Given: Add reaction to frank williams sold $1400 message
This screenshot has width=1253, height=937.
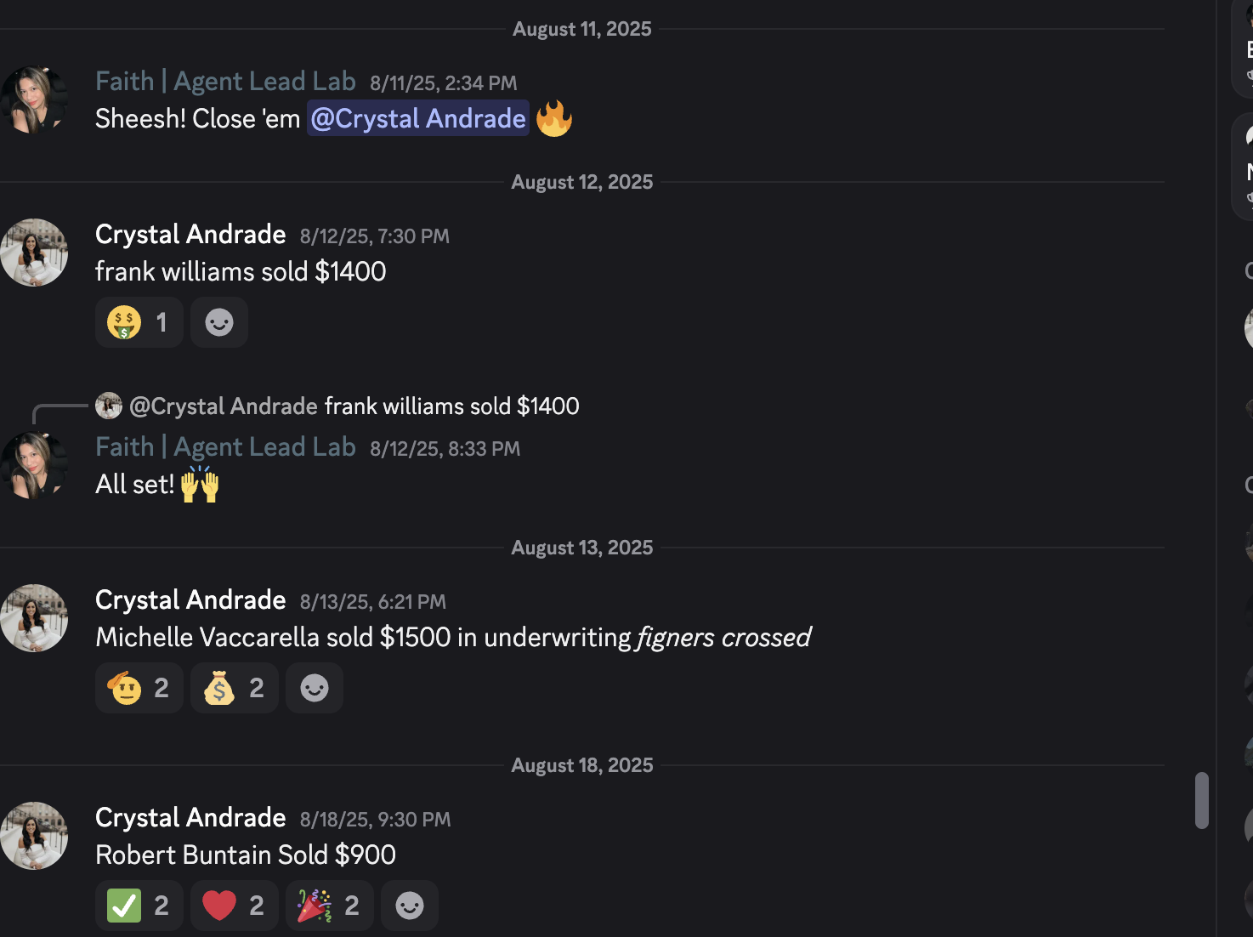Looking at the screenshot, I should tap(219, 322).
